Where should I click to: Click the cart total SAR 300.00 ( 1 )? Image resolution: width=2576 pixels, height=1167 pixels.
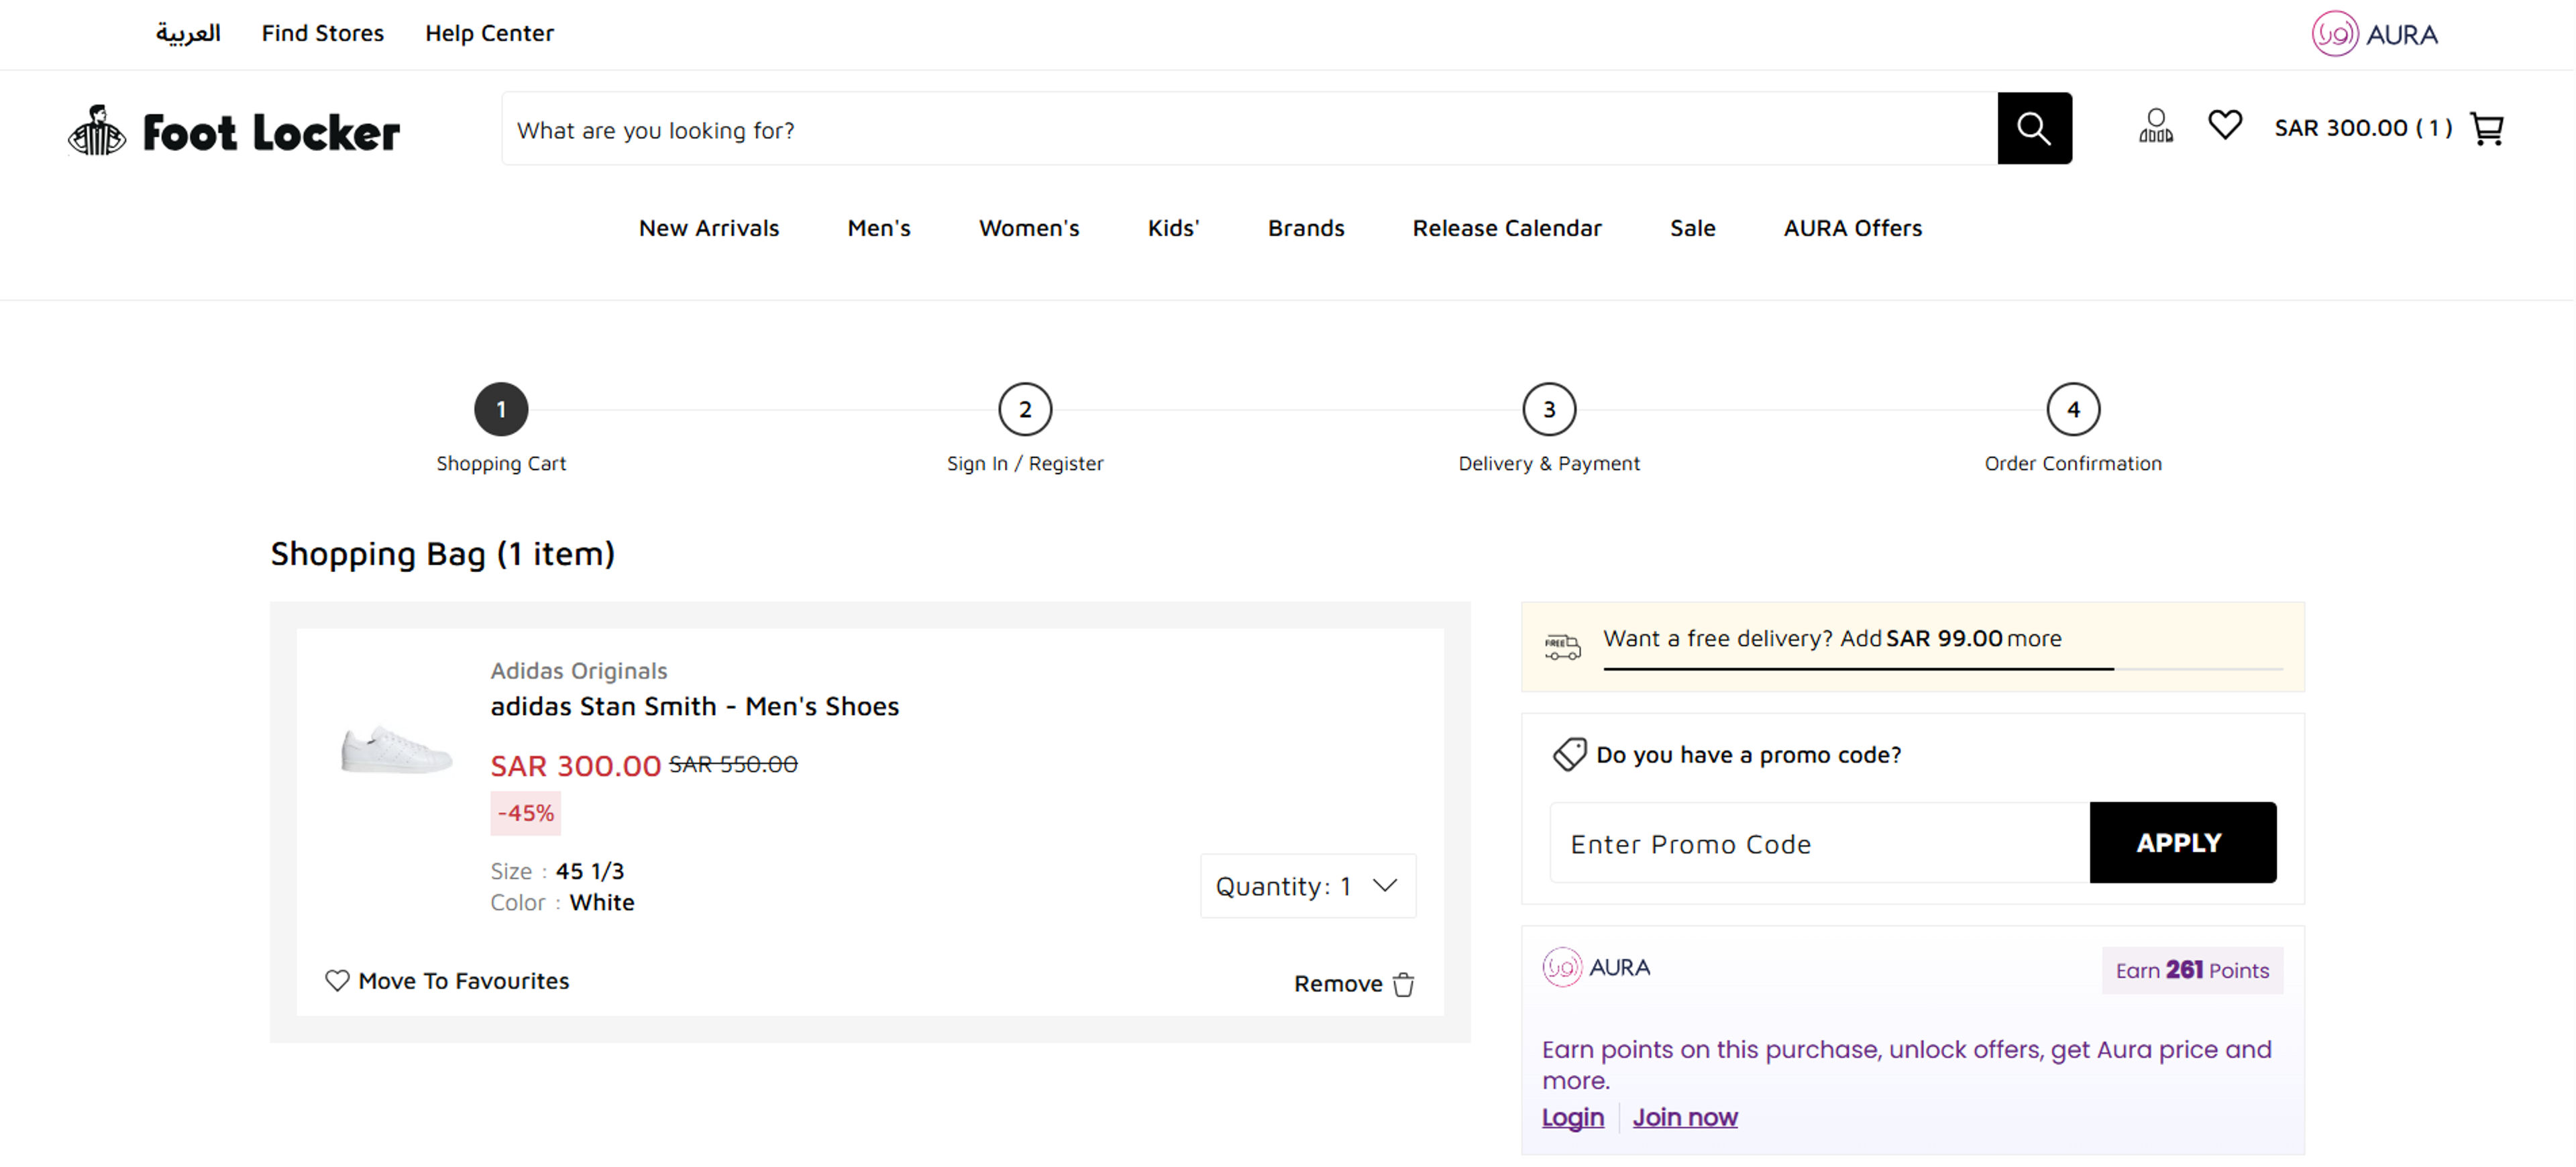[2363, 128]
